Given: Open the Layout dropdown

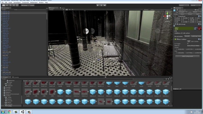Looking at the screenshot, I should pos(196,5).
